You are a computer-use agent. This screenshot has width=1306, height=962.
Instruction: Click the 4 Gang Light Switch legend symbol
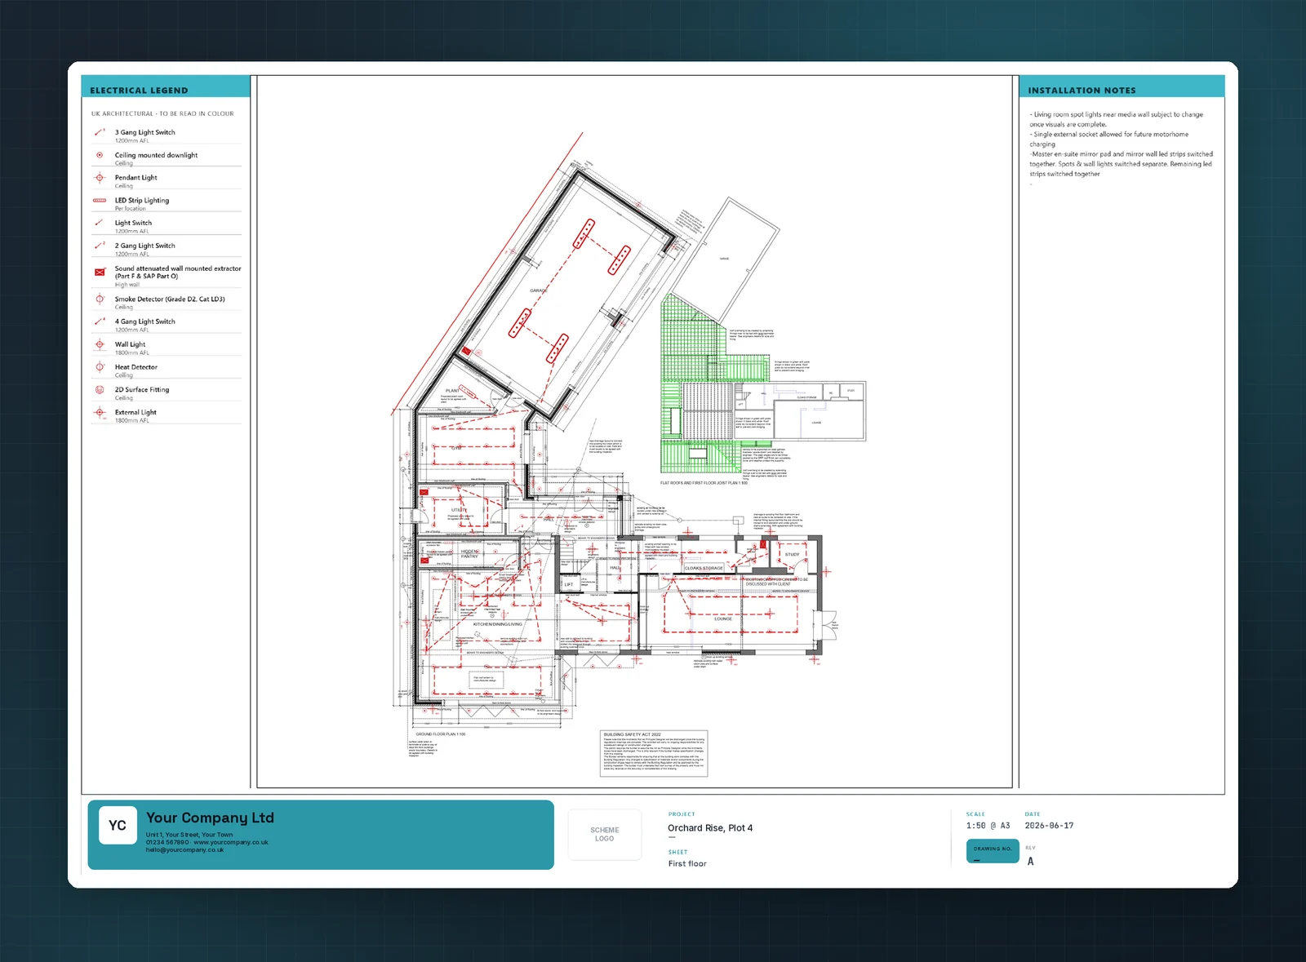point(100,321)
